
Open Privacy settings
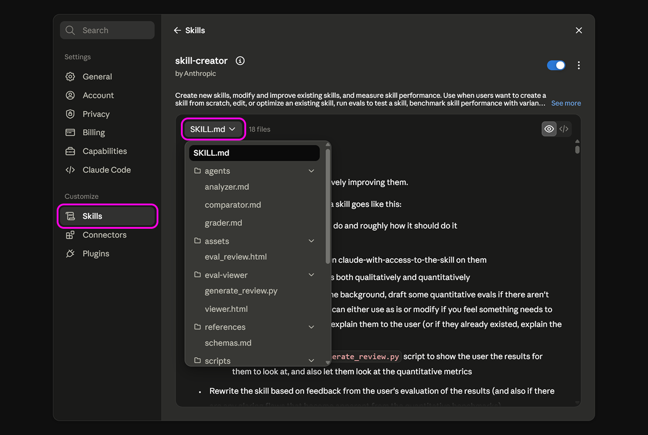pyautogui.click(x=107, y=114)
